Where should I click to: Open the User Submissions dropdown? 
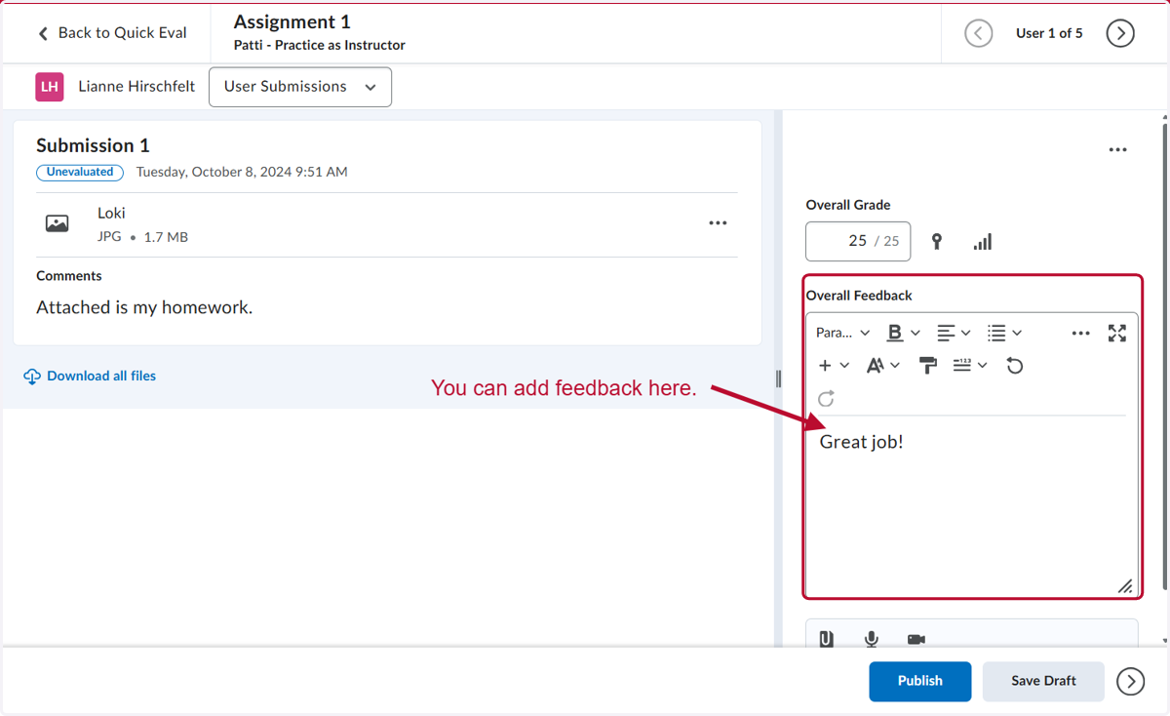point(300,87)
